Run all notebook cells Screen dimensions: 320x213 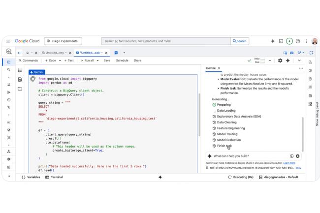coord(87,61)
